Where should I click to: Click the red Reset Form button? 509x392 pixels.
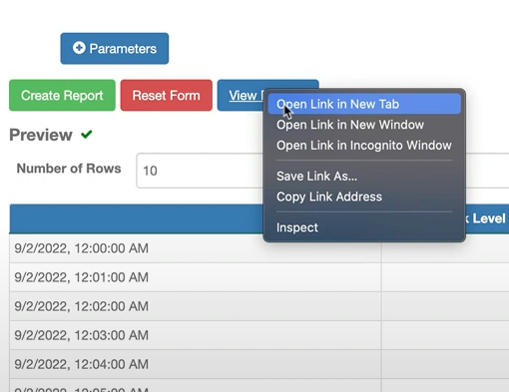tap(167, 96)
